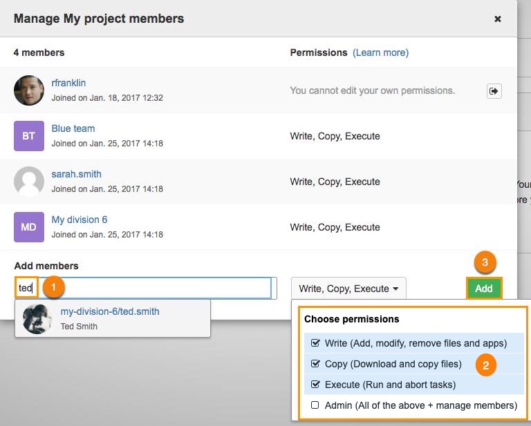This screenshot has width=531, height=426.
Task: Open the Write, Copy, Execute permissions dropdown
Action: pos(348,289)
